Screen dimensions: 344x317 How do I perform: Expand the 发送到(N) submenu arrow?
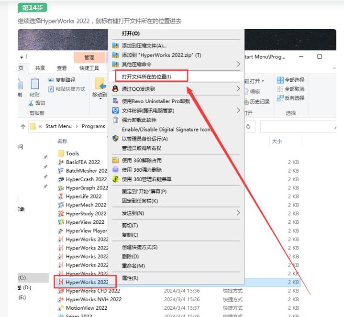pos(238,213)
